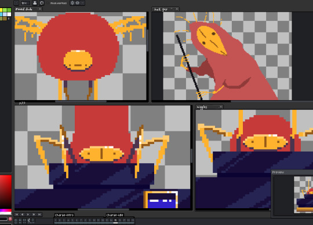
Task: Open the ink options stamp icon
Action: pos(35,3)
